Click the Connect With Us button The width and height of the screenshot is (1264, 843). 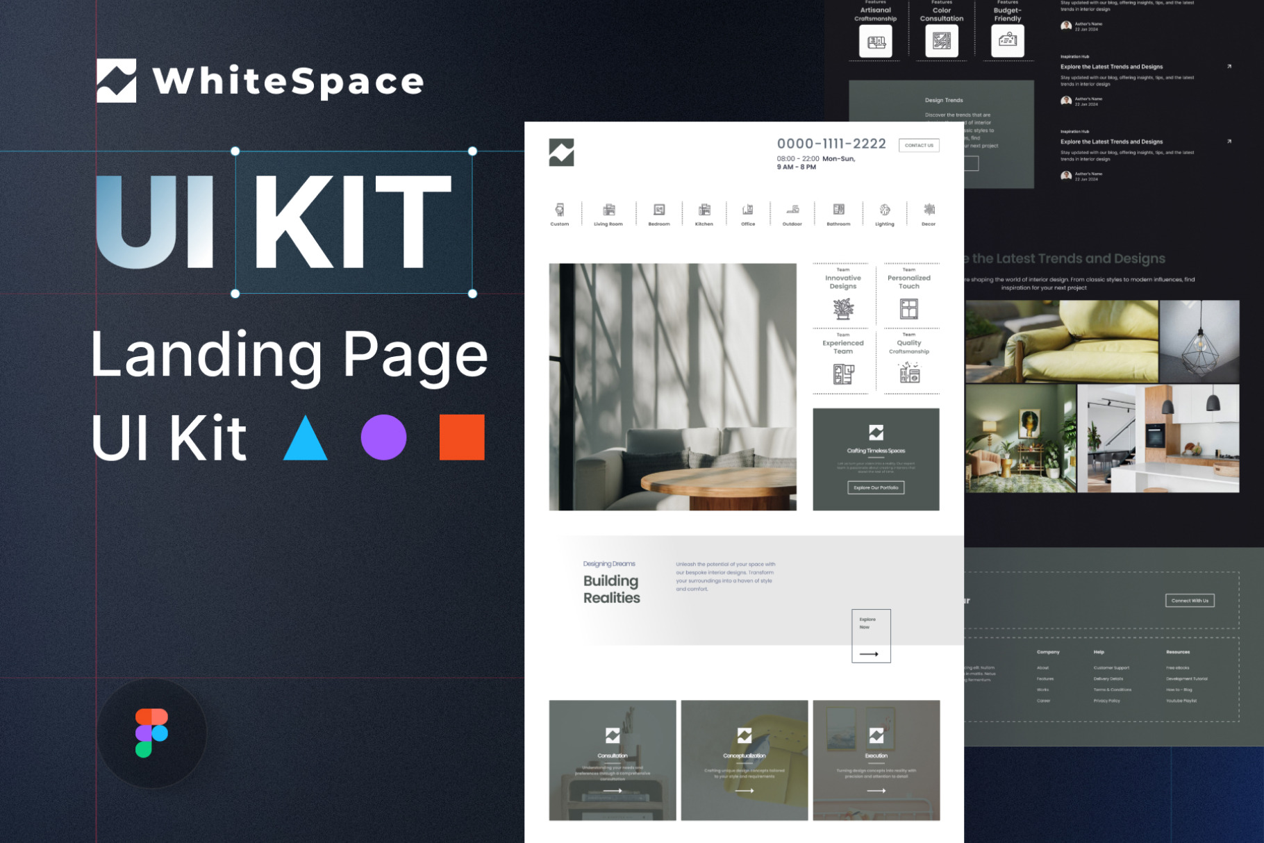pos(1189,601)
